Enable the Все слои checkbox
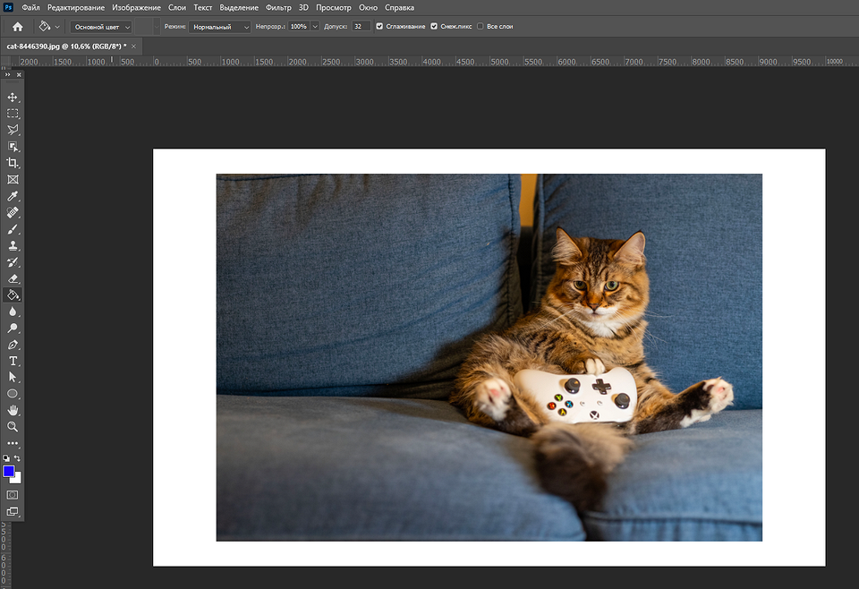 [481, 27]
